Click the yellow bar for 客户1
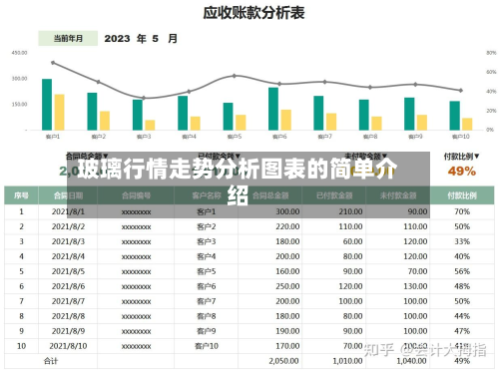499x370 pixels. (60, 112)
